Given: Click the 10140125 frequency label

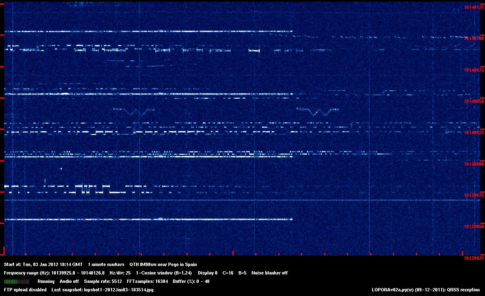Looking at the screenshot, I should tap(474, 7).
